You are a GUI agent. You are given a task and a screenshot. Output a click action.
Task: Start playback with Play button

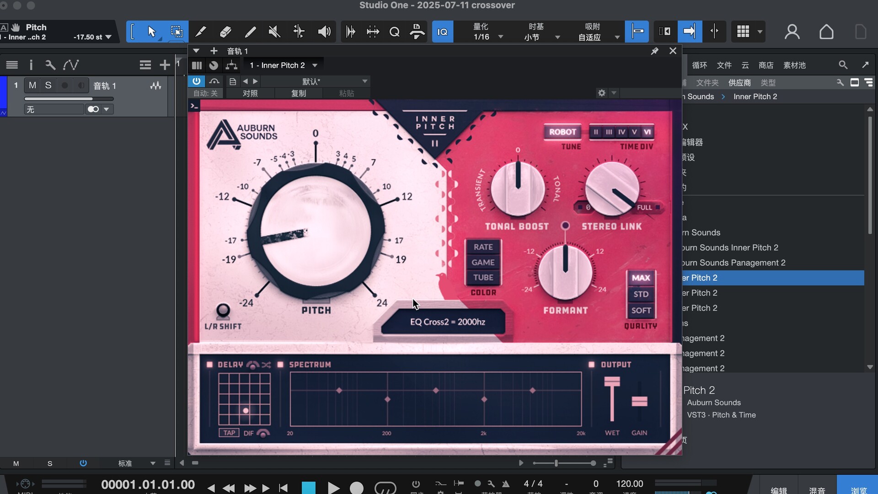point(333,488)
